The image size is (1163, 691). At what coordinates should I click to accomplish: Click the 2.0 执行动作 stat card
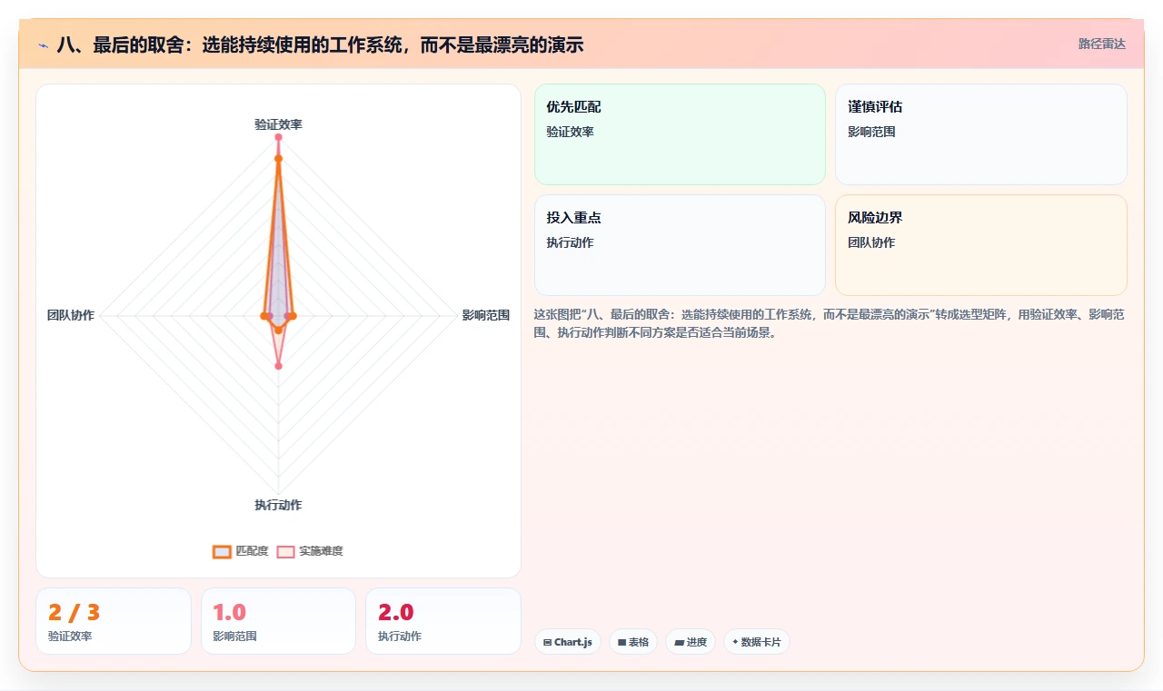click(443, 621)
